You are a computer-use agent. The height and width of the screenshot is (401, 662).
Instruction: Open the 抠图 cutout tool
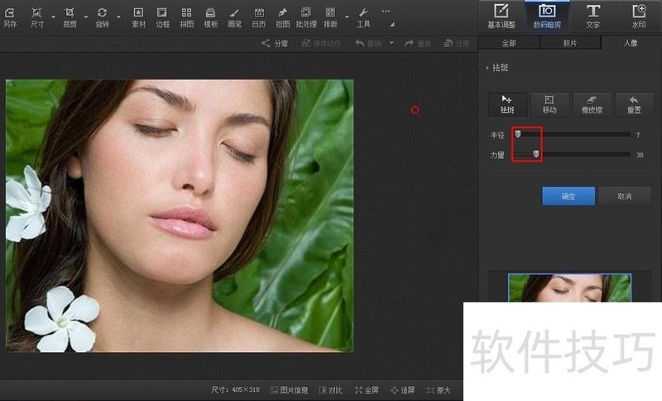[x=282, y=17]
